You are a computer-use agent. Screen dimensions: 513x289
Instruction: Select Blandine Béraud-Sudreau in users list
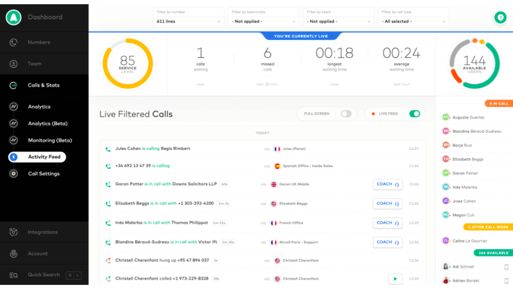click(477, 131)
